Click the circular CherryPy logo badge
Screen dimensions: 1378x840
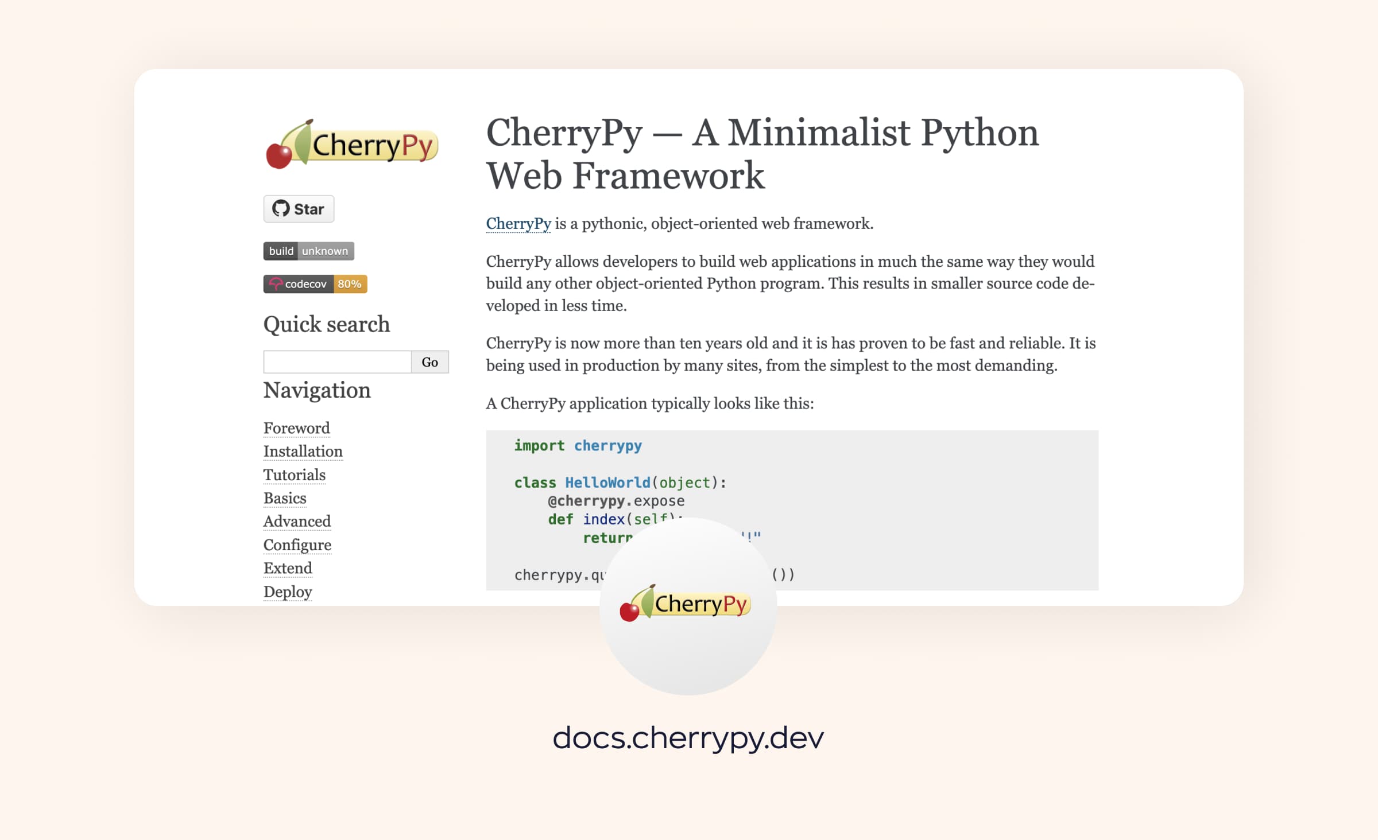tap(688, 606)
